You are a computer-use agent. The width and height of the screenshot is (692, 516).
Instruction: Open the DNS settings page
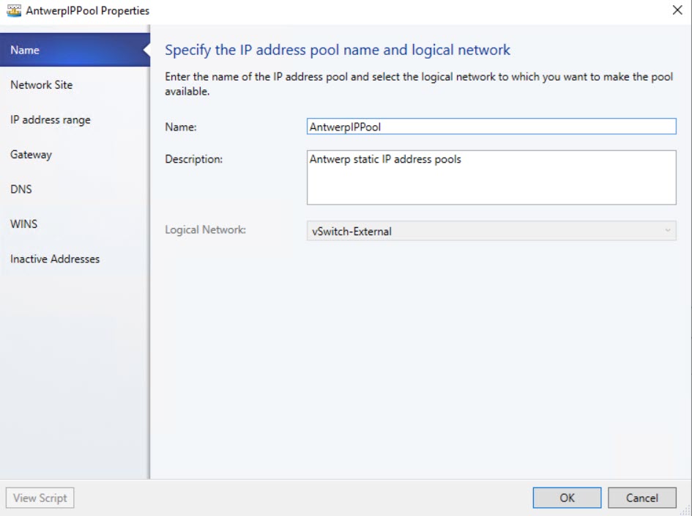tap(21, 189)
